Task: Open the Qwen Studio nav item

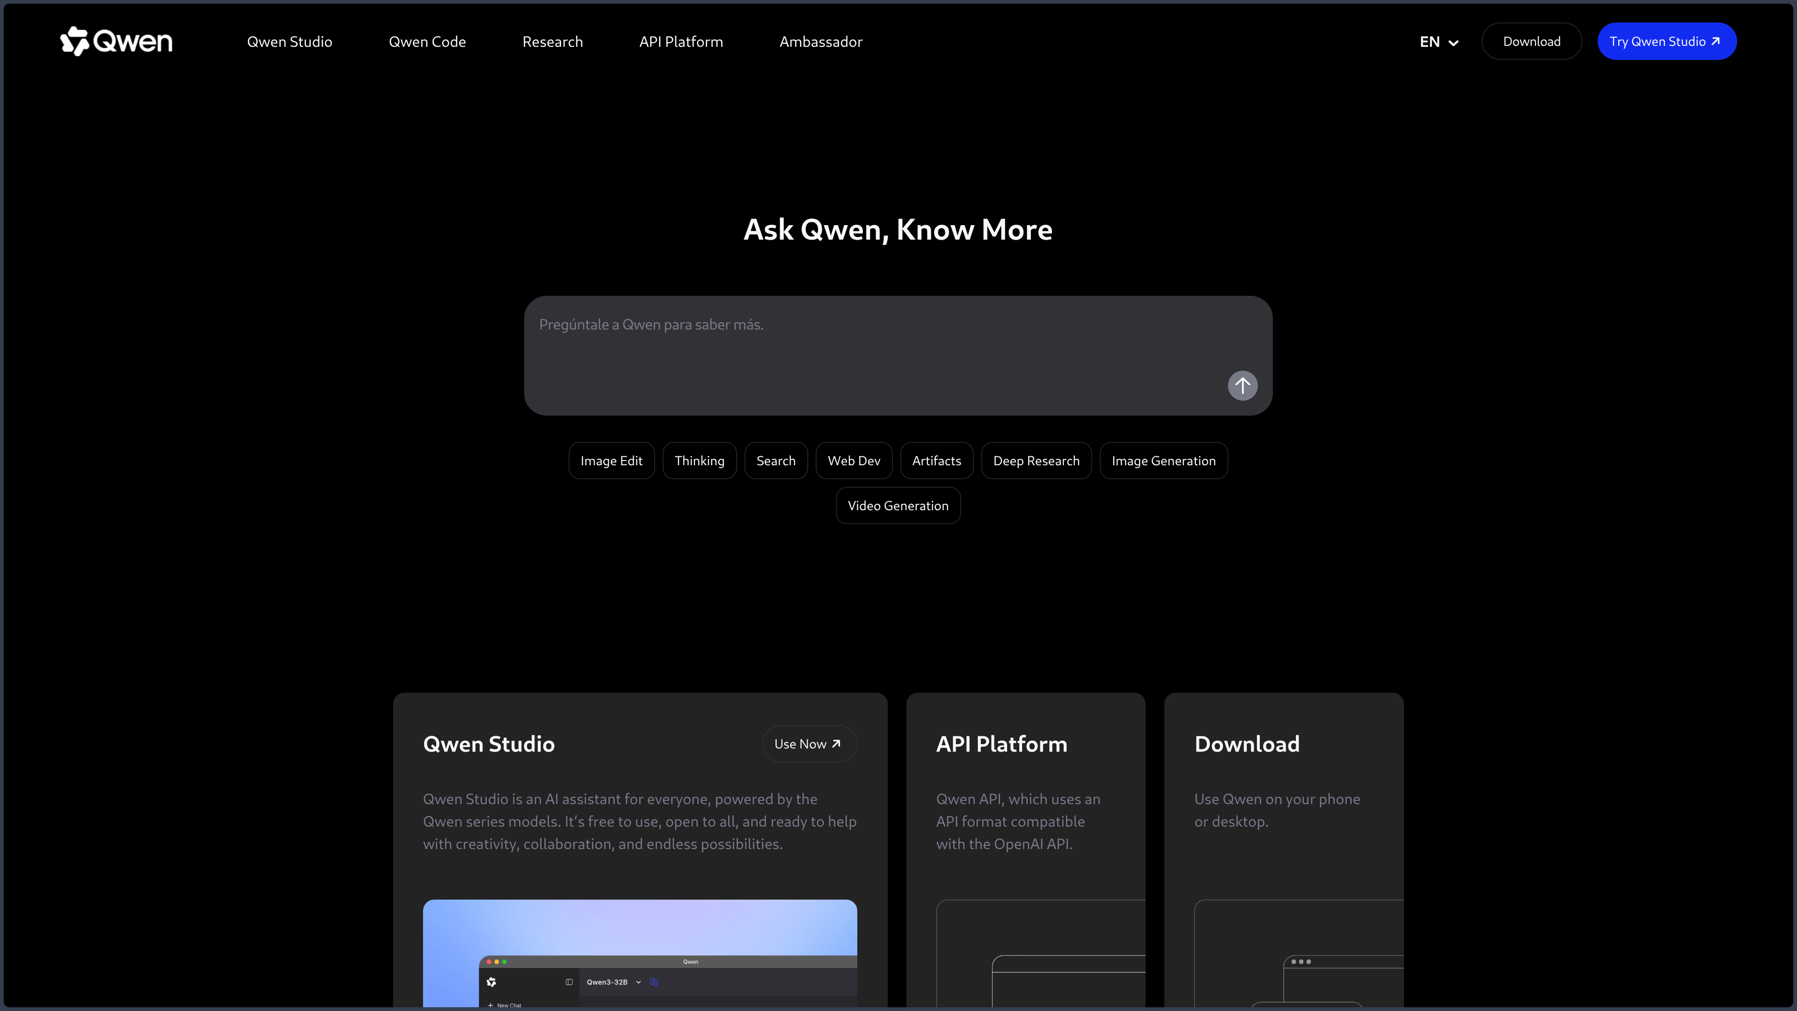Action: 290,42
